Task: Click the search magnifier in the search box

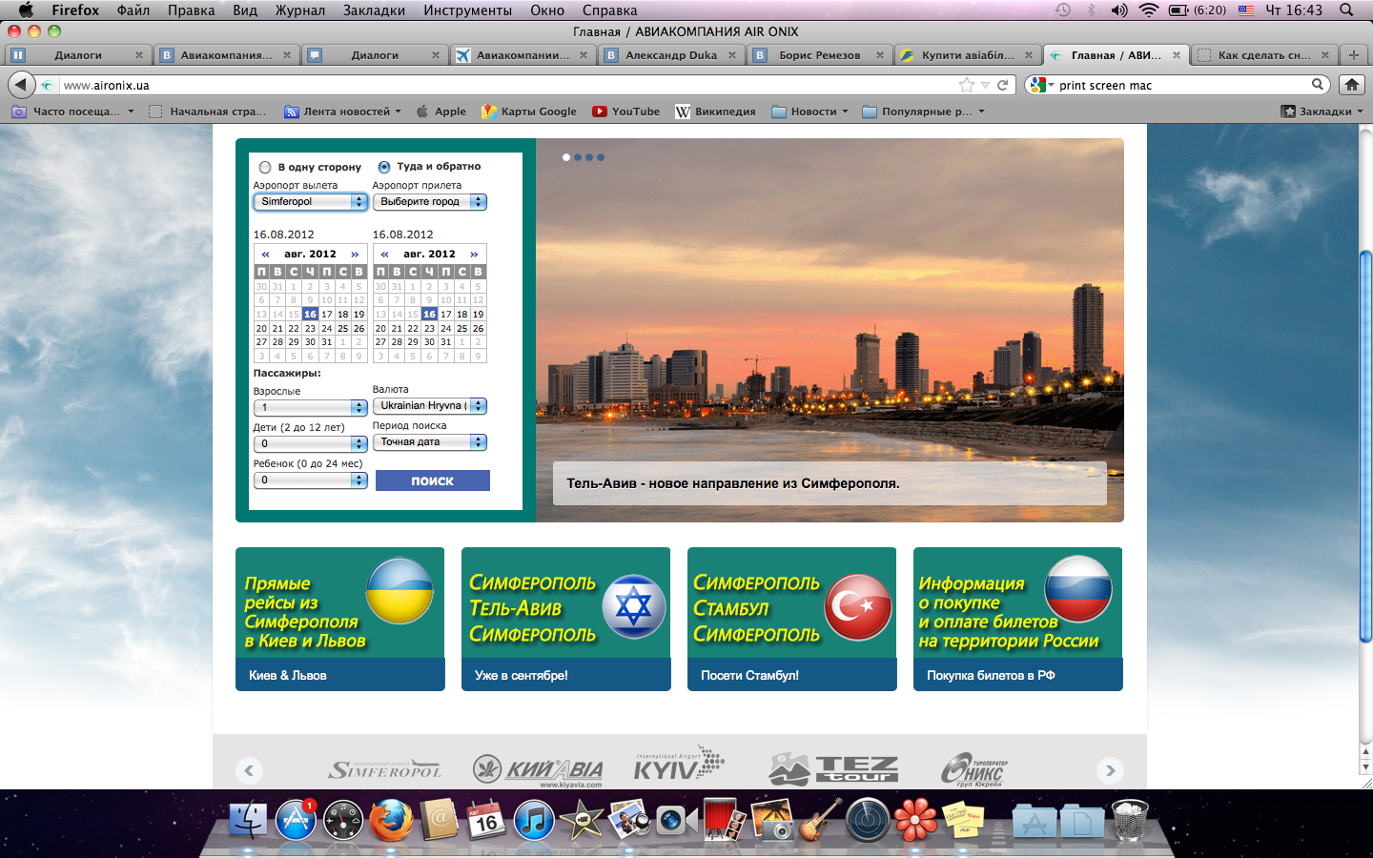Action: [x=1318, y=85]
